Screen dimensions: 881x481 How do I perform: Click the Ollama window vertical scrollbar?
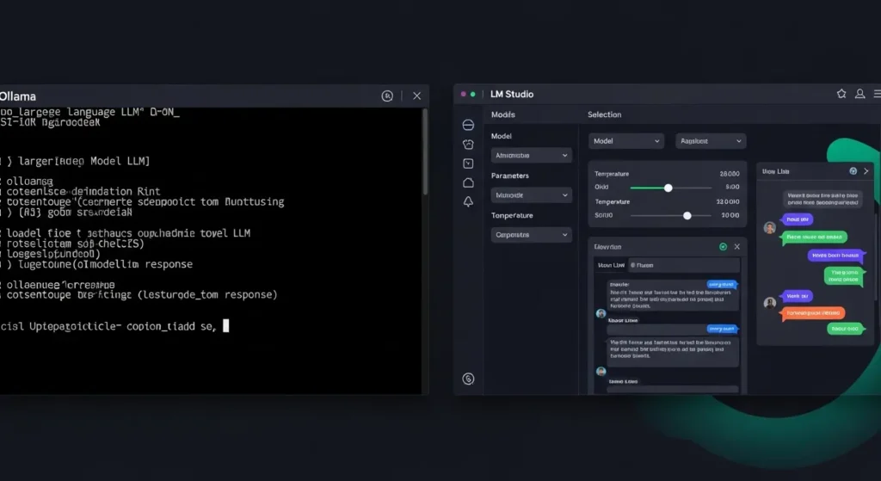425,151
